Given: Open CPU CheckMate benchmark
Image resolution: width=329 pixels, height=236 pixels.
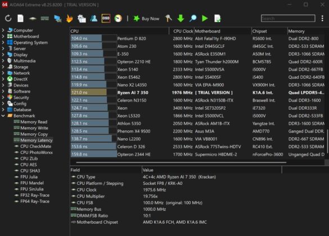Looking at the screenshot, I should [x=35, y=146].
